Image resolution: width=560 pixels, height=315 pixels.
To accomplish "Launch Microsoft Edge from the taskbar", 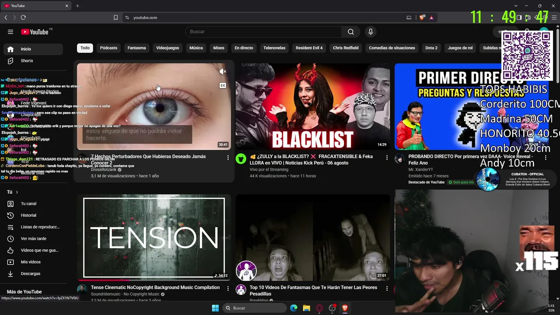I will point(294,308).
